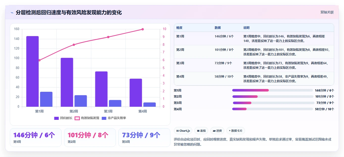The image size is (344, 157).
Task: Click the 第3周 pink line data point
Action: pyautogui.click(x=108, y=37)
